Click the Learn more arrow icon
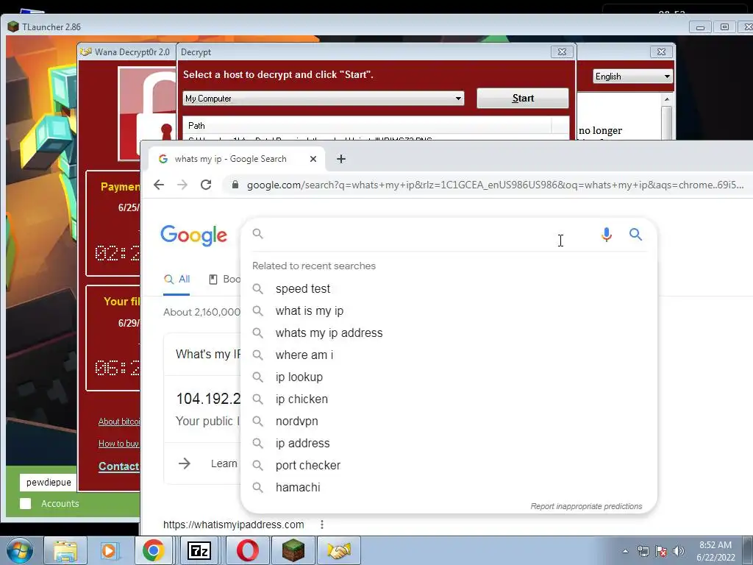The image size is (753, 565). [x=185, y=463]
